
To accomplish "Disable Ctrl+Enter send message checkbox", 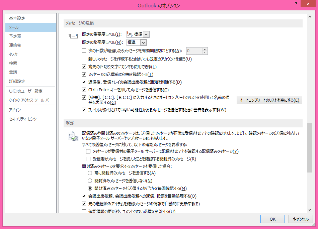I will 84,90.
